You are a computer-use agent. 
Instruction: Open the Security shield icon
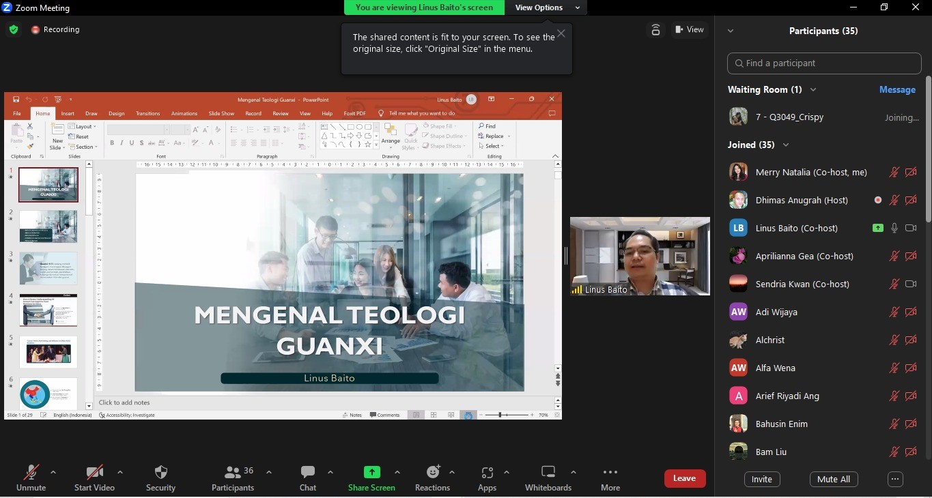click(x=161, y=472)
